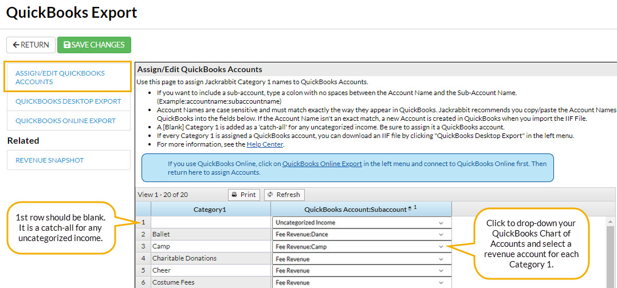The height and width of the screenshot is (288, 617).
Task: Refresh the accounts grid
Action: tap(284, 195)
